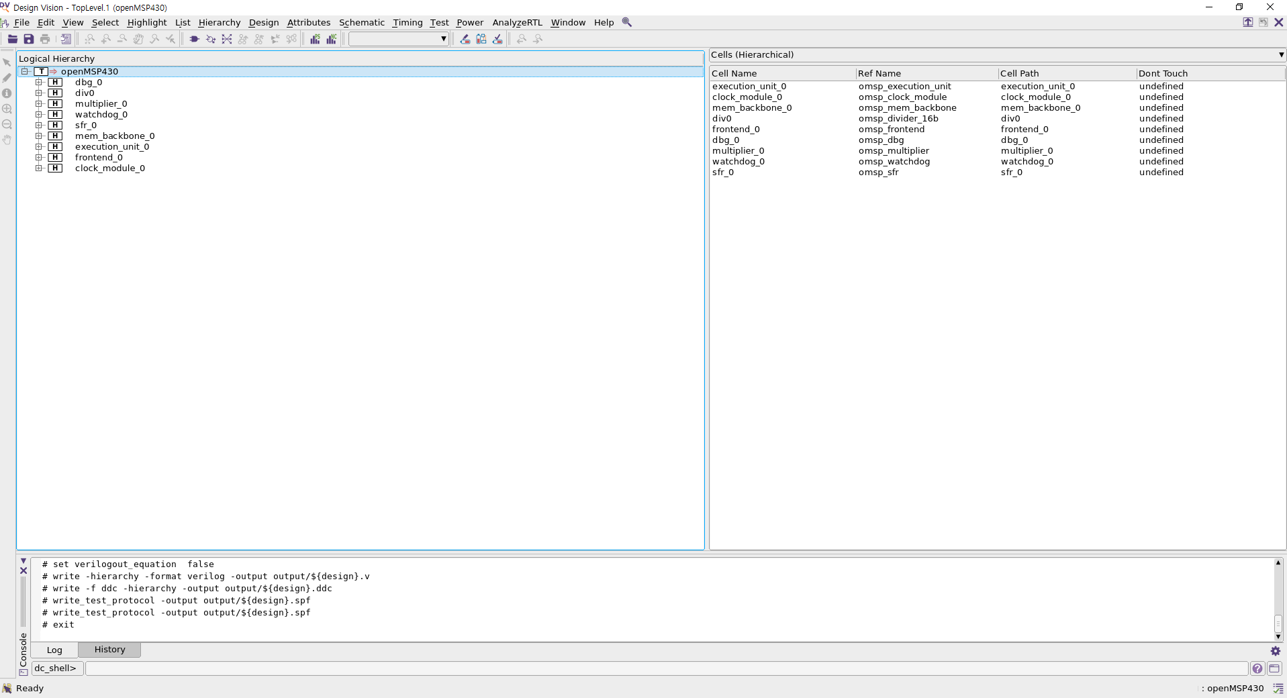Open the Hierarchy menu
The height and width of the screenshot is (698, 1287).
click(x=220, y=22)
